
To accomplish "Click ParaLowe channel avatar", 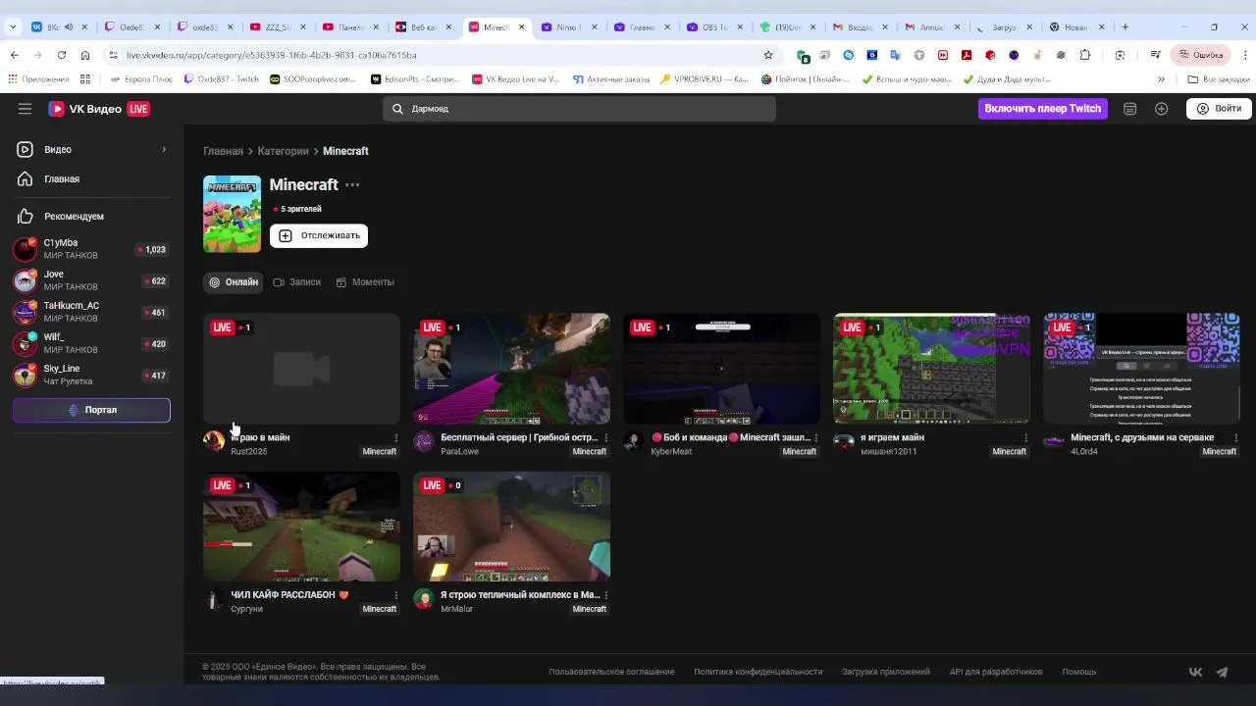I will coord(424,441).
